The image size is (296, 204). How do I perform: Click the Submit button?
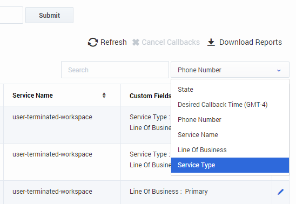[49, 15]
